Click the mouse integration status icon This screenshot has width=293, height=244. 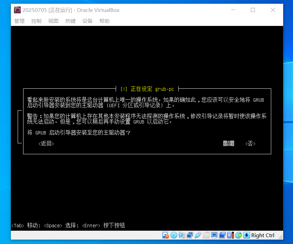click(x=239, y=235)
